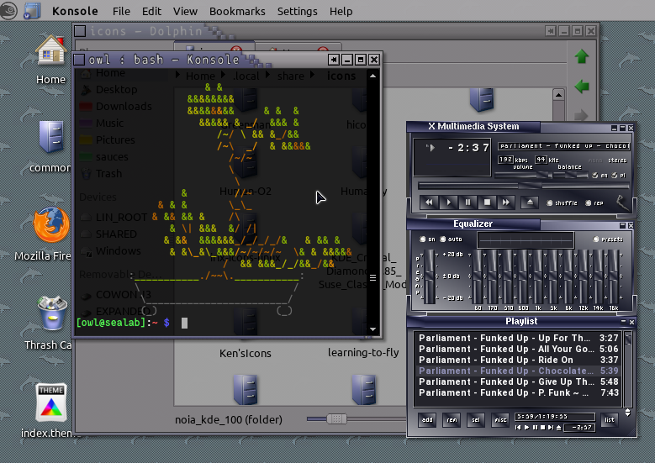
Task: Select playlist track Chocolate...
Action: point(518,371)
